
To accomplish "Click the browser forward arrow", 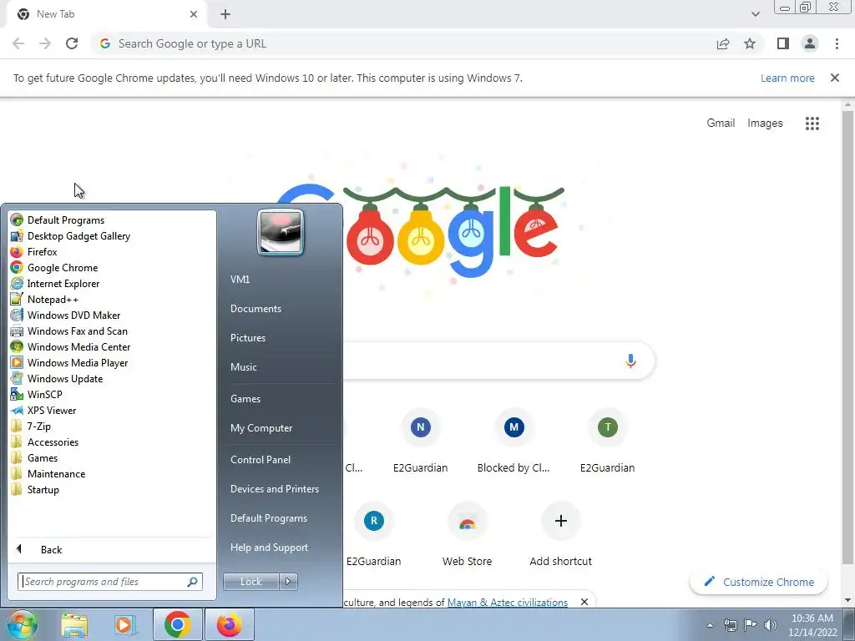I will point(45,43).
